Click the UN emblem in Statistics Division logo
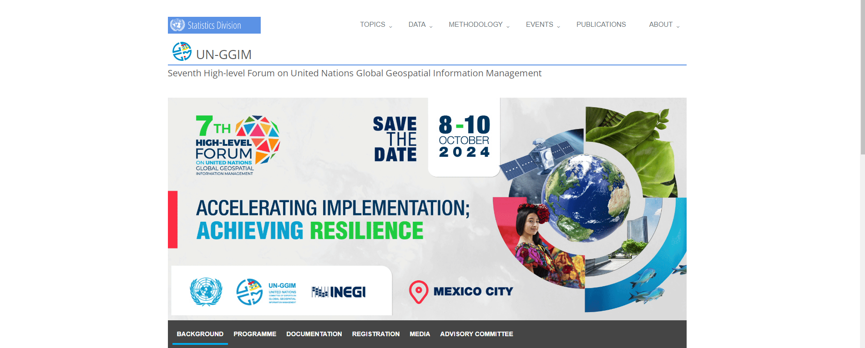 (x=177, y=25)
